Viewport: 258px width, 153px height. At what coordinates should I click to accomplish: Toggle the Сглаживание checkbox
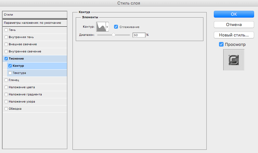pyautogui.click(x=116, y=27)
